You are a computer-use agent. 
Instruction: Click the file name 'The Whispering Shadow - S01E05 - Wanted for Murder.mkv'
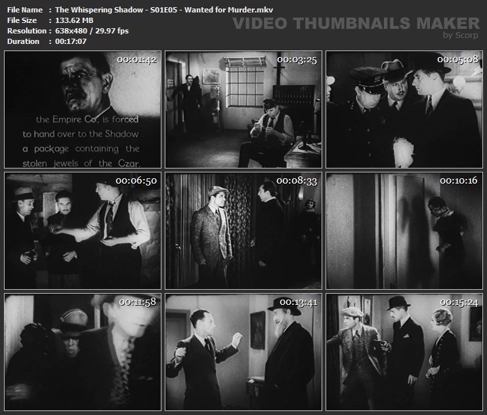164,10
